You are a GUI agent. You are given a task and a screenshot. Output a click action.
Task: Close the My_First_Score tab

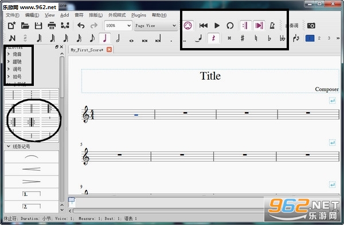tap(109, 49)
